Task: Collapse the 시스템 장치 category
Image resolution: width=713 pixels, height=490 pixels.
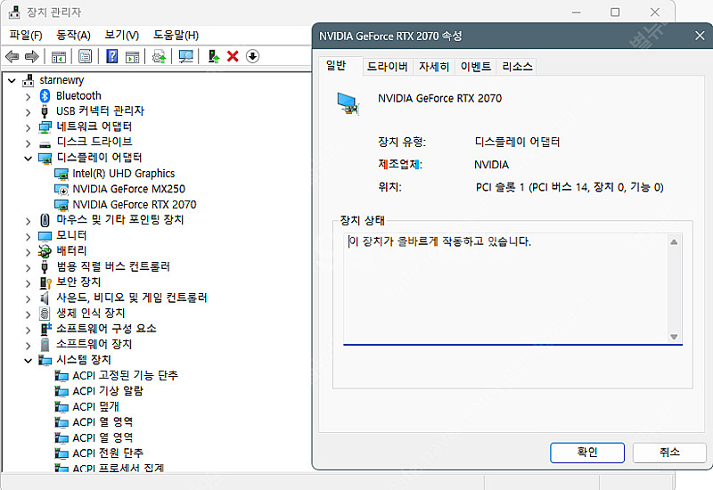Action: [x=29, y=361]
